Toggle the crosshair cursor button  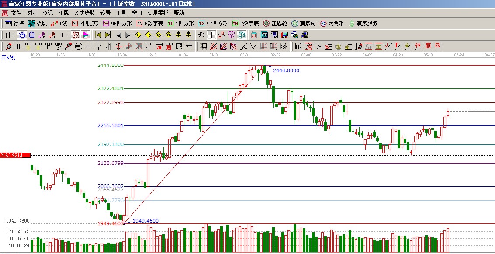pos(211,35)
